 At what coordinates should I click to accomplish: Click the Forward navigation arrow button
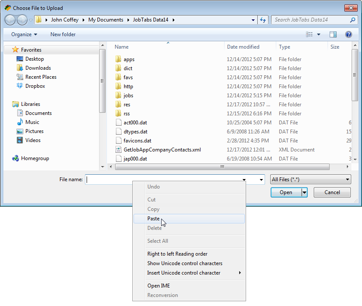coord(22,20)
